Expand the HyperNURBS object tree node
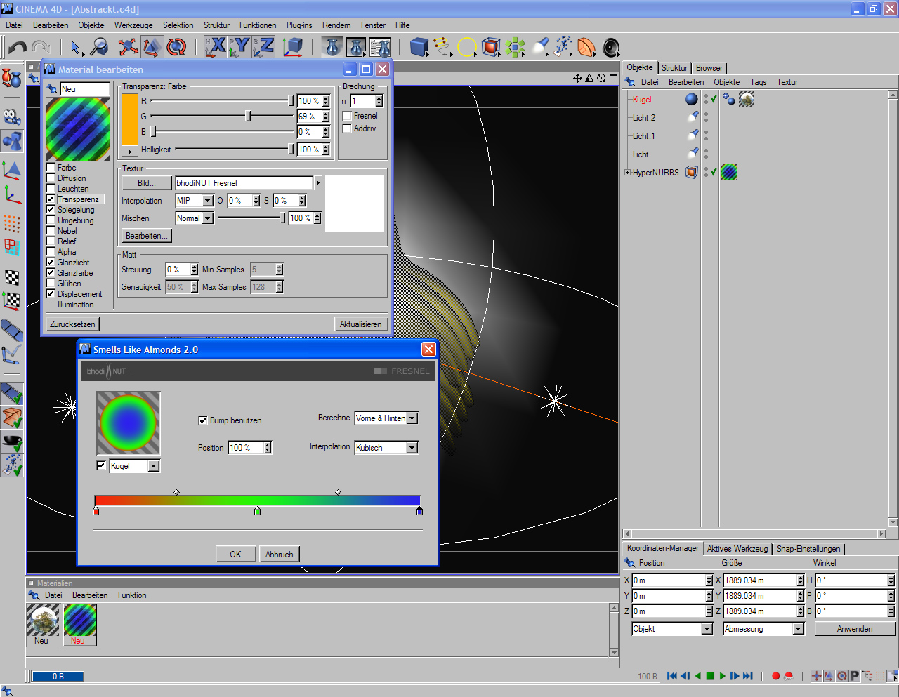899x697 pixels. point(628,173)
